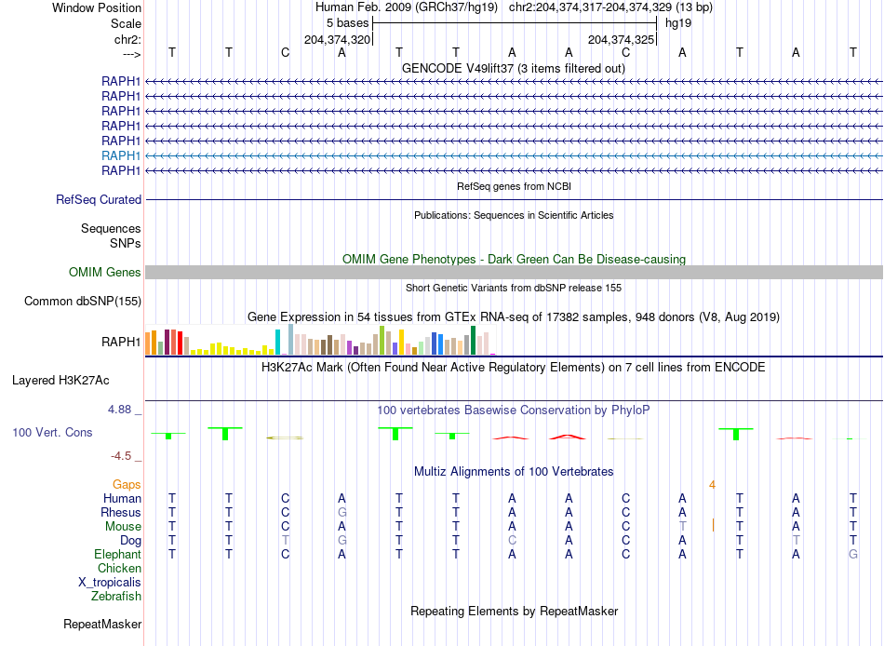Click Gene Expression in 54 tissues title
This screenshot has width=884, height=646.
[514, 317]
